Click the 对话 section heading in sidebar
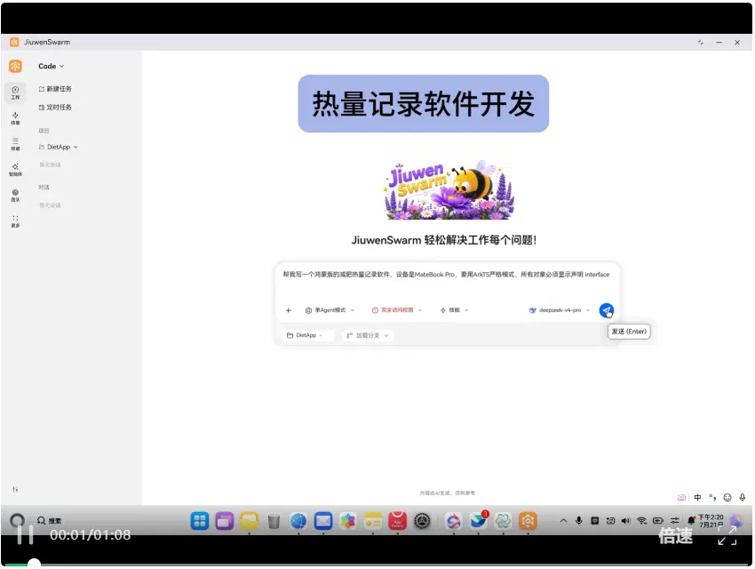Screen dimensions: 755x569 (x=44, y=187)
